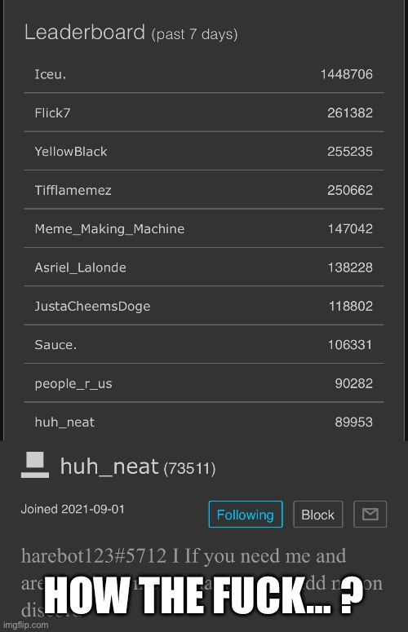
Task: Click the huh_neat profile username heading
Action: (109, 466)
